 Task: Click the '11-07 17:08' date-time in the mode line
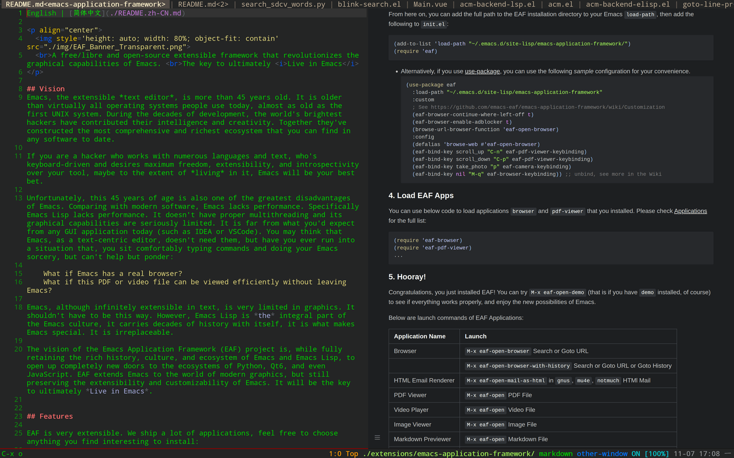point(697,453)
